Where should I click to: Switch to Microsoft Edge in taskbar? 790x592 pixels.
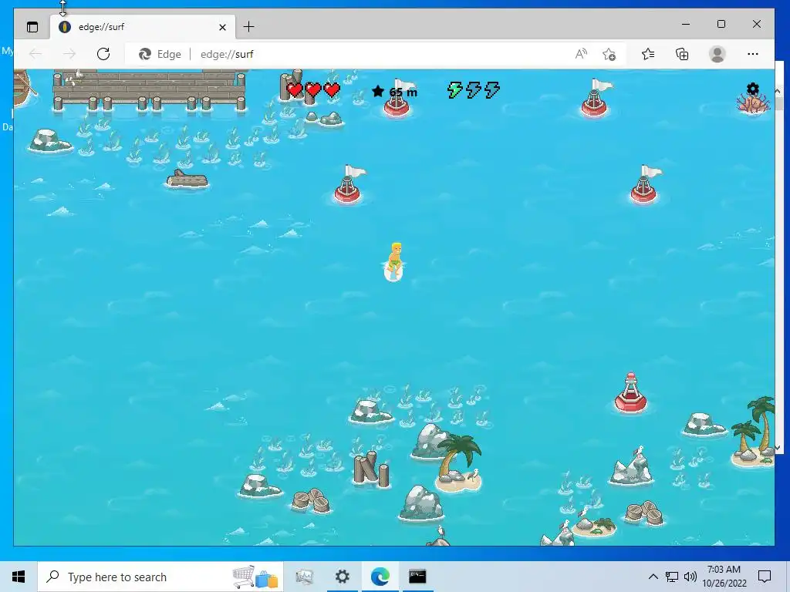[x=380, y=577]
